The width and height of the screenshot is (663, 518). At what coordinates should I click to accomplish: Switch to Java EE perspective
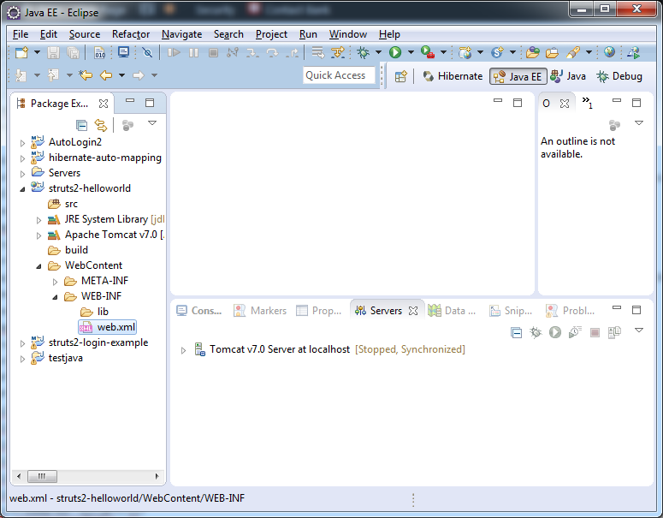point(518,76)
